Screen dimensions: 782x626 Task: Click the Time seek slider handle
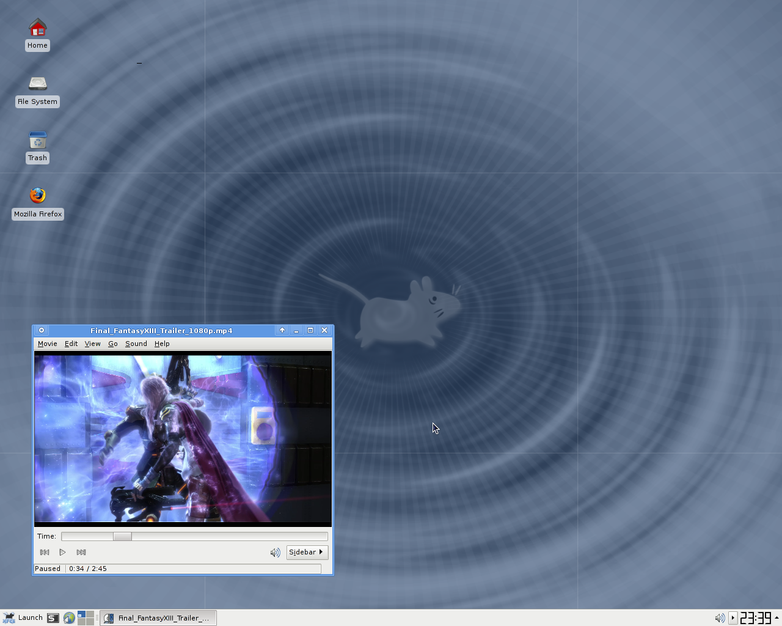click(x=122, y=536)
